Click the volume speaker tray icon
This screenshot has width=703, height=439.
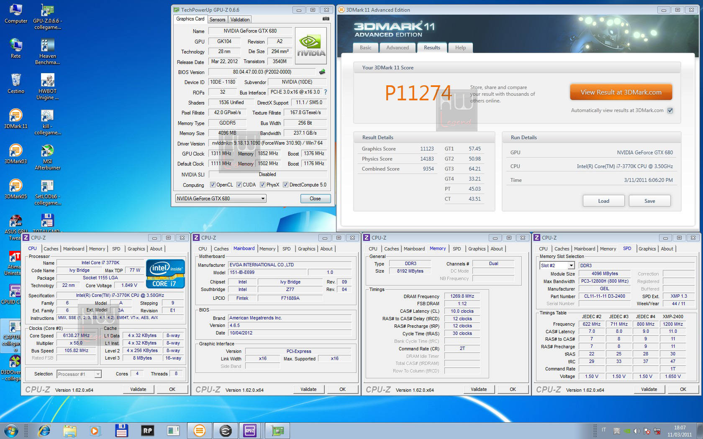point(637,431)
